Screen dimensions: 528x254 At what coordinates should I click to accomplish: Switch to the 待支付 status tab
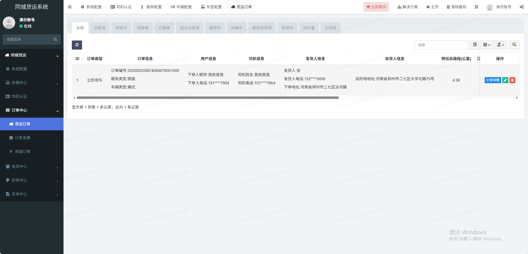121,28
